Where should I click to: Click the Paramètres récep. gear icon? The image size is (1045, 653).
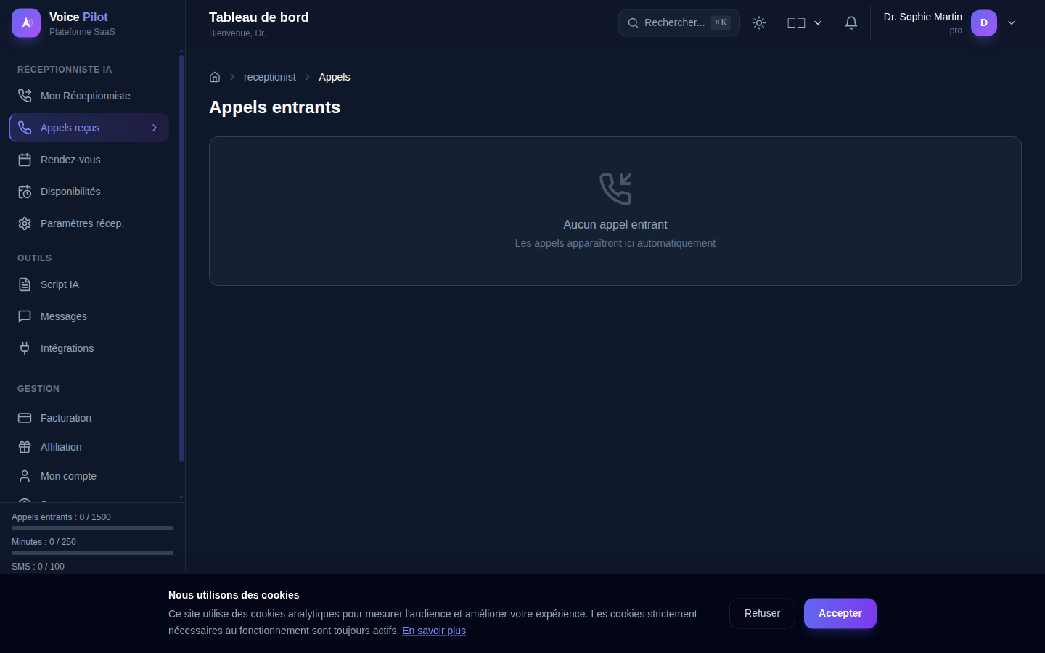pyautogui.click(x=25, y=223)
